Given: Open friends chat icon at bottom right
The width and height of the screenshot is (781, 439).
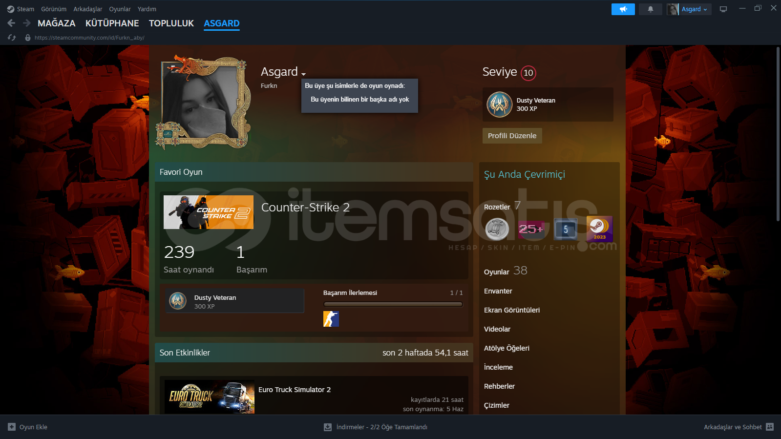Looking at the screenshot, I should (x=770, y=427).
